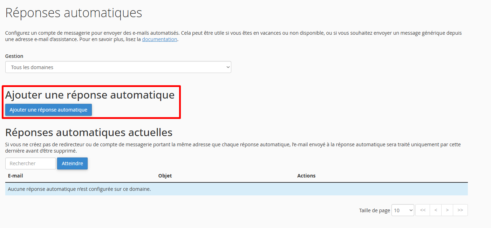Go to next page of results
491x228 pixels.
447,210
